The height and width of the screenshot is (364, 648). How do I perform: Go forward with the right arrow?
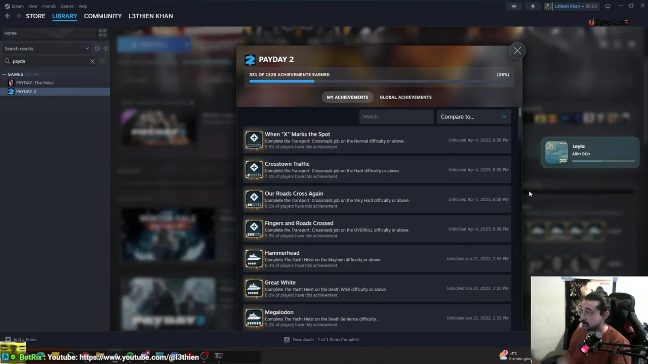click(18, 16)
